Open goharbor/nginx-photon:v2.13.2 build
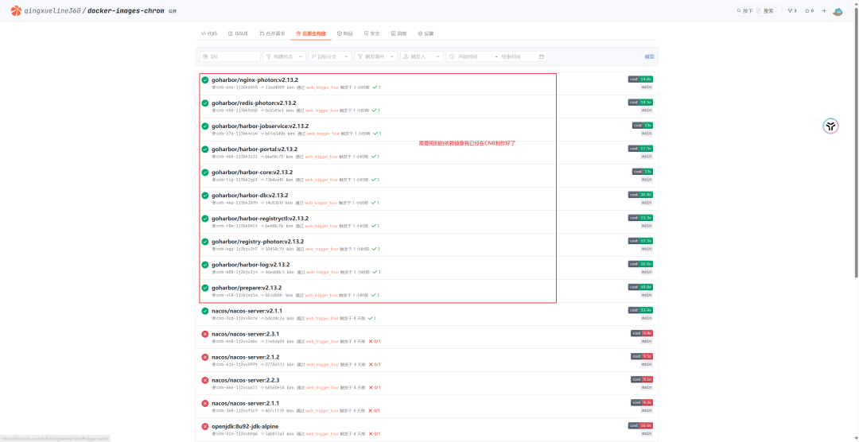 click(x=255, y=80)
